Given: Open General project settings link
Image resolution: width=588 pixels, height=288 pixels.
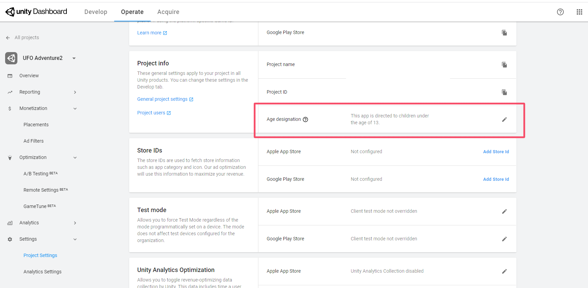Looking at the screenshot, I should click(x=162, y=99).
